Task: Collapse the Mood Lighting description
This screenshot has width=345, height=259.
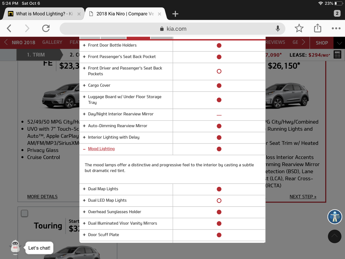Action: [84, 149]
